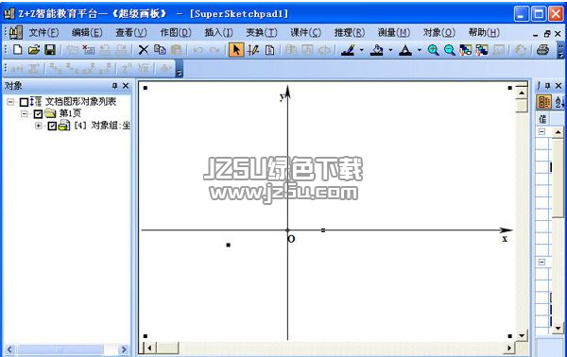Viewport: 567px width, 357px height.
Task: Open the 编辑(E) menu
Action: pyautogui.click(x=87, y=32)
